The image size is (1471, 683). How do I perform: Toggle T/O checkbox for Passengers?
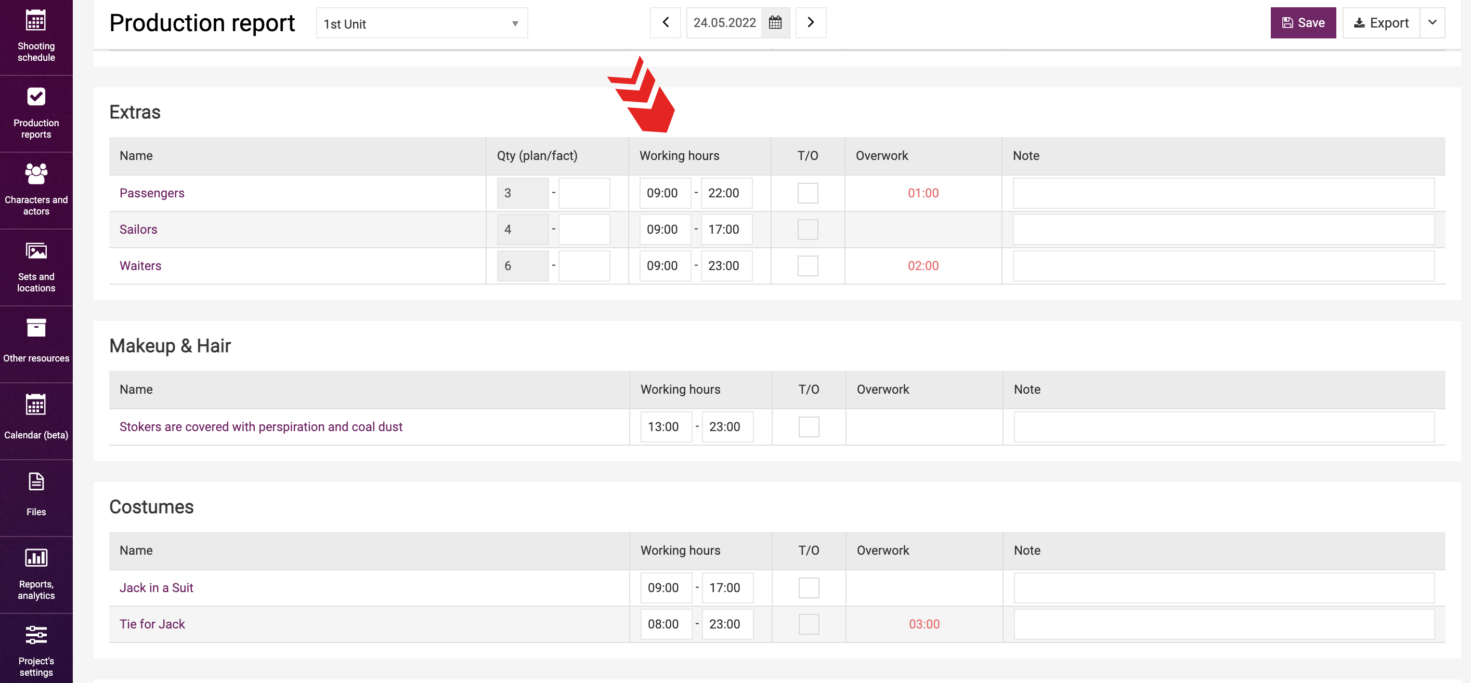tap(808, 193)
